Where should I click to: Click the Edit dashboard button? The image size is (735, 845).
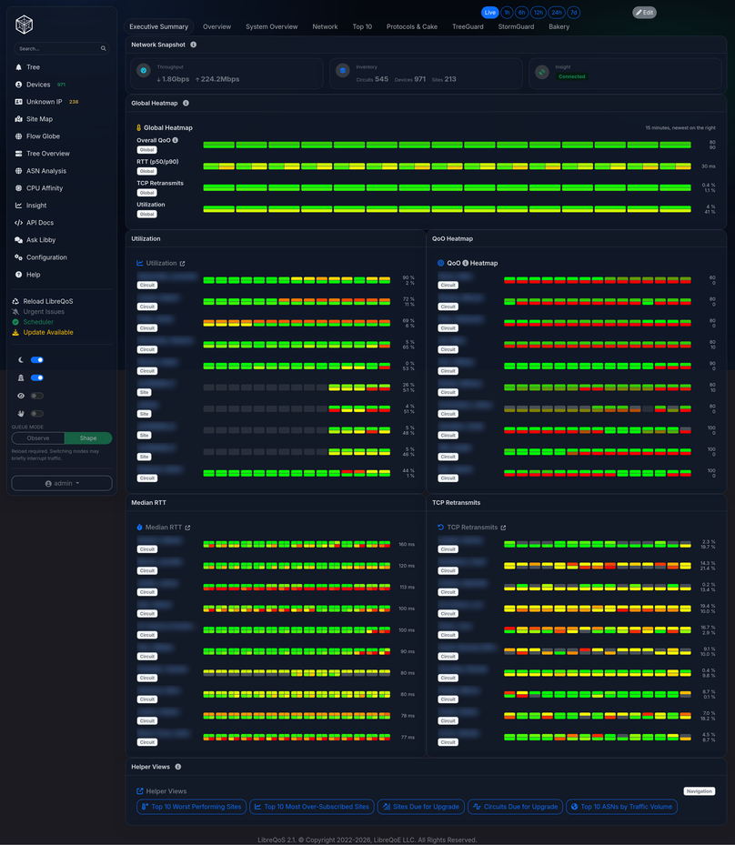pyautogui.click(x=644, y=13)
